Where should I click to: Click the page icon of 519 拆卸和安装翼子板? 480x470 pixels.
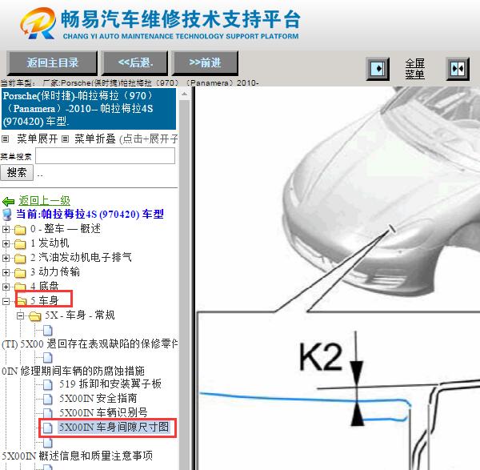pyautogui.click(x=47, y=384)
